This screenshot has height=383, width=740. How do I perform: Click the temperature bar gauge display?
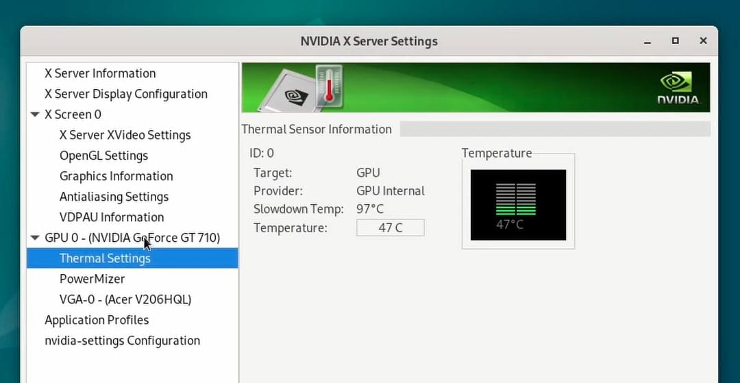[x=518, y=205]
